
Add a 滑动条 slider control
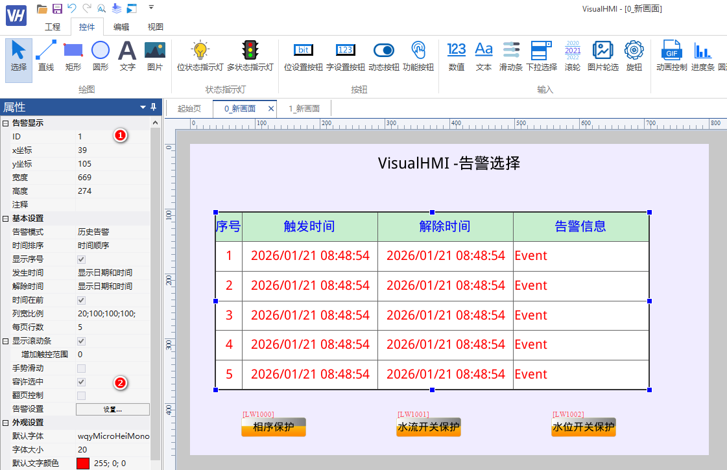[x=510, y=56]
